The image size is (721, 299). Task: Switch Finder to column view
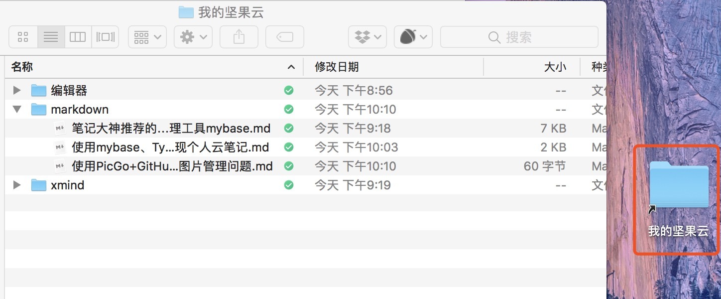click(x=78, y=37)
